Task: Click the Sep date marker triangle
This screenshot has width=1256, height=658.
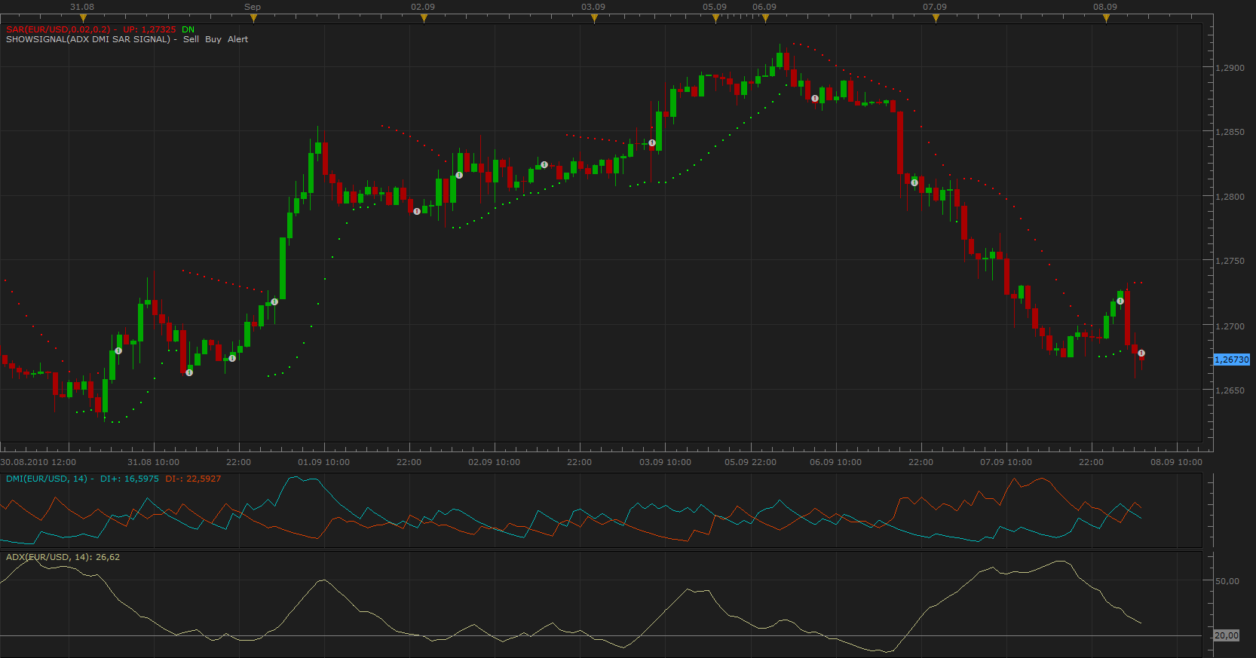Action: coord(253,19)
